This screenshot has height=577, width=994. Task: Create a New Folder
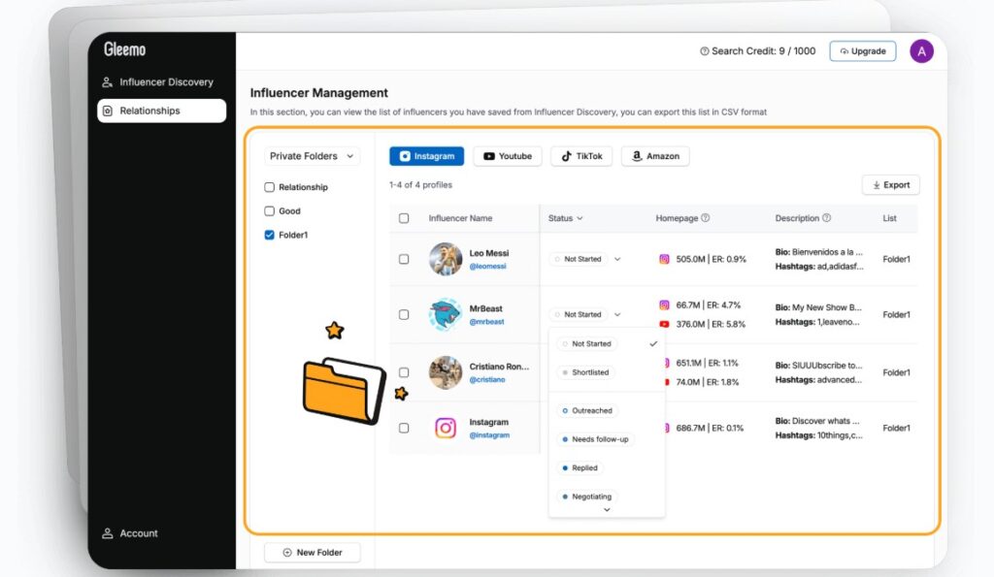[313, 553]
